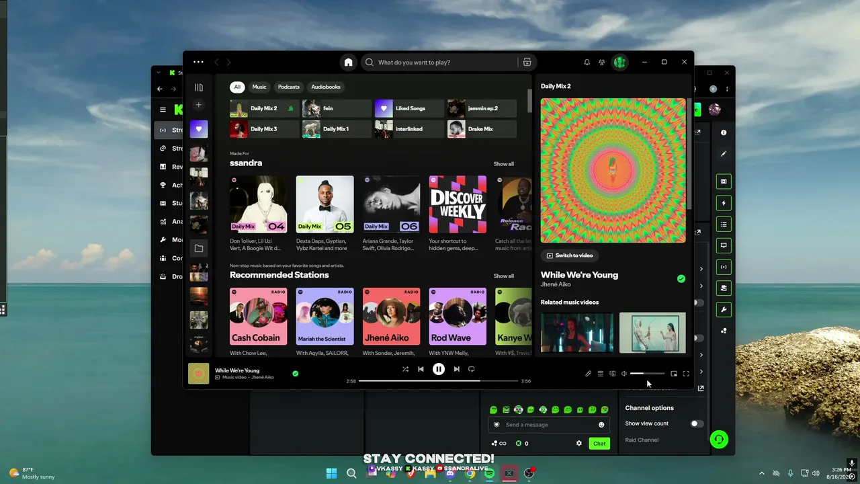The height and width of the screenshot is (484, 860).
Task: Click Spotify icon in the taskbar
Action: point(490,473)
